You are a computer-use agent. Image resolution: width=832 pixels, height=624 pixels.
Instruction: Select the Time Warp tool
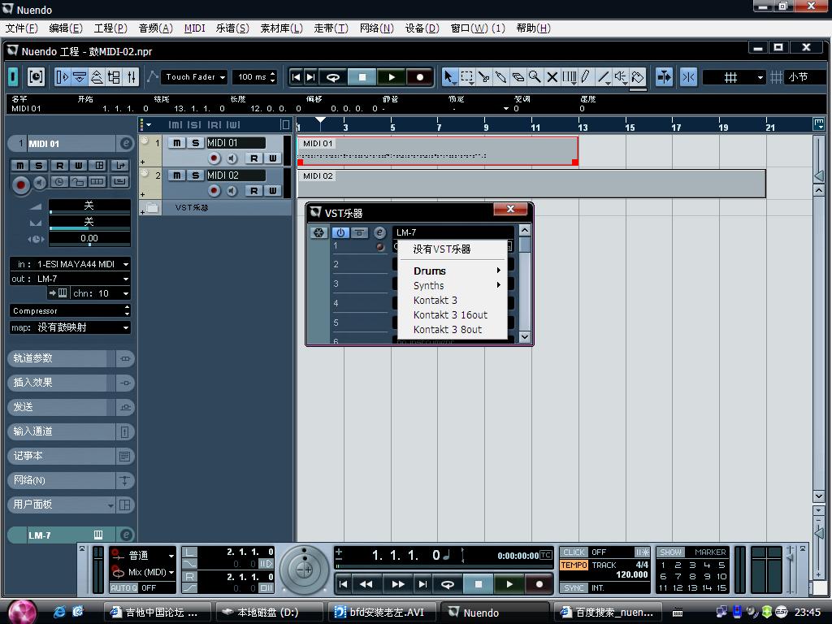coord(569,77)
